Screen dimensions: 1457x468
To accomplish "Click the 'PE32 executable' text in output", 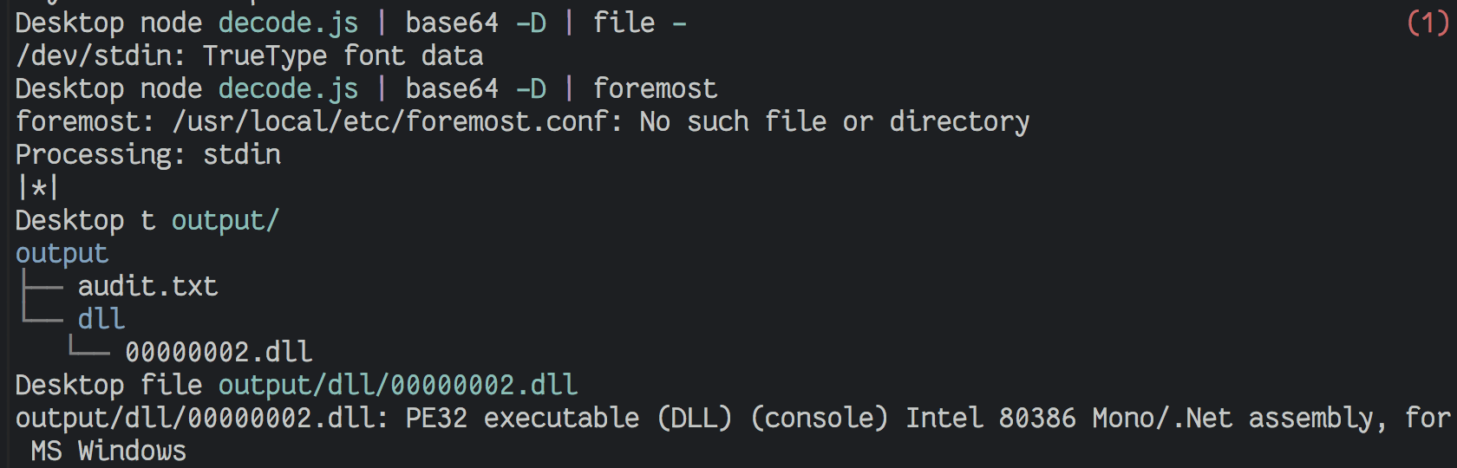I will click(x=522, y=418).
